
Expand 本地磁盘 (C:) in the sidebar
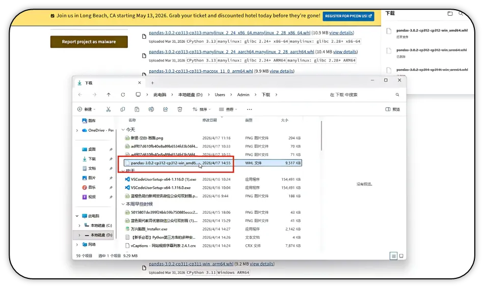(79, 225)
